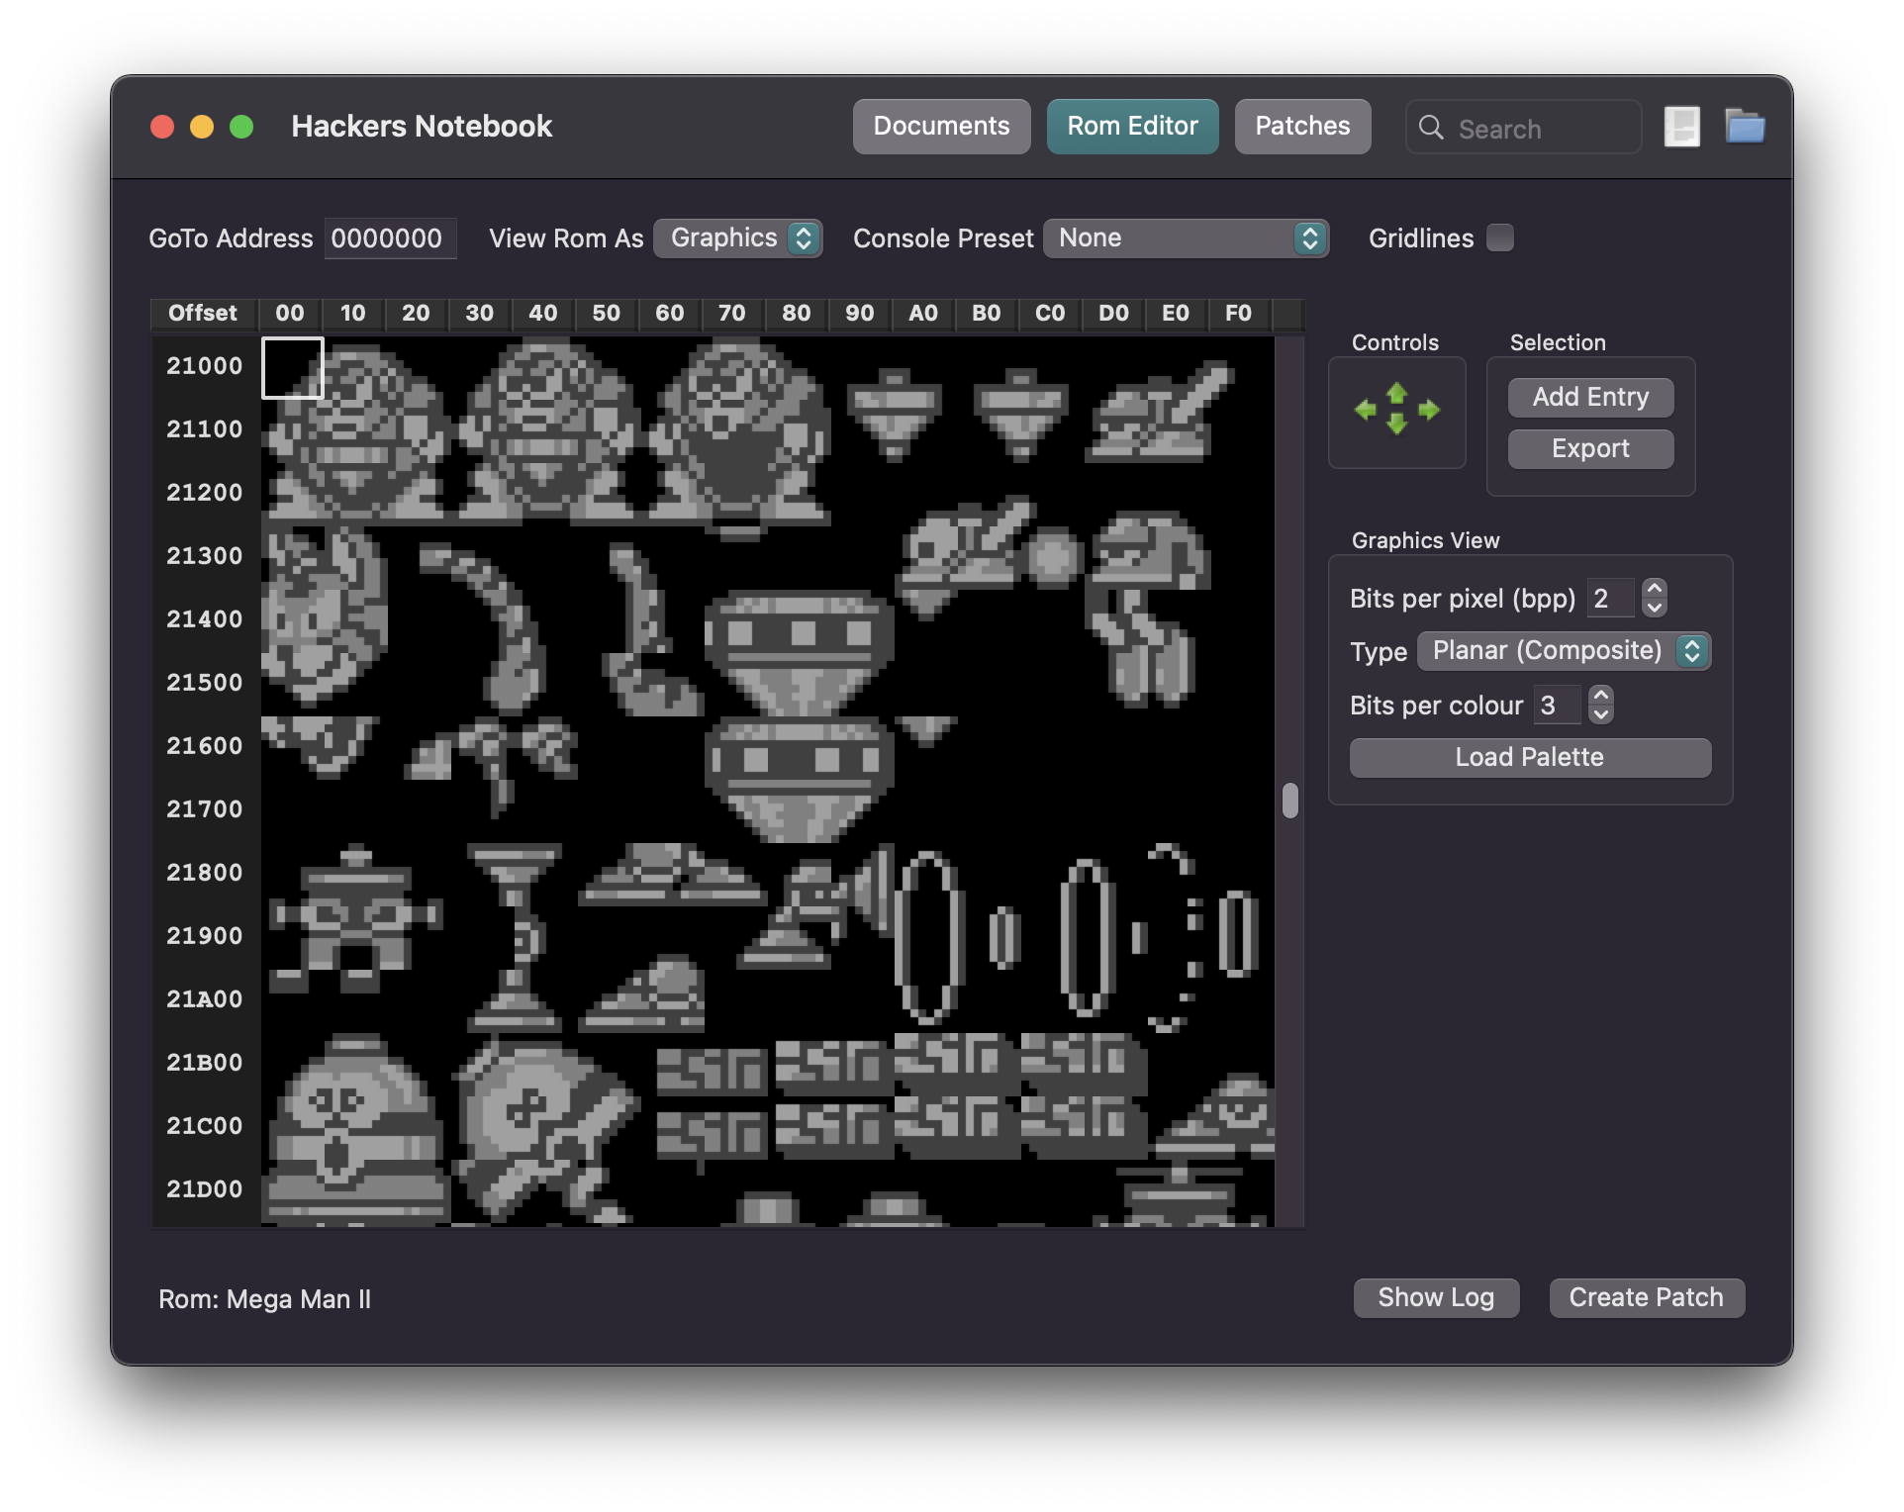This screenshot has height=1512, width=1904.
Task: Open the Patches tab
Action: click(x=1301, y=126)
